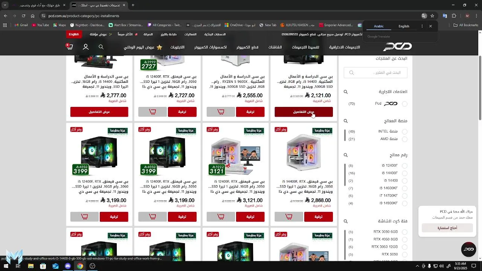Click ترقية for the 2,868.00 PC
The height and width of the screenshot is (271, 482).
[319, 217]
